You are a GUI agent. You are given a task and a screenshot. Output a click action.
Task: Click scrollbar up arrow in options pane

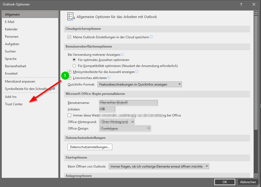click(256, 13)
